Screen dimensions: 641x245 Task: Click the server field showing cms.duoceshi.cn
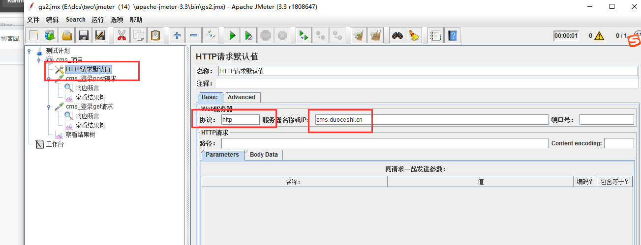431,119
